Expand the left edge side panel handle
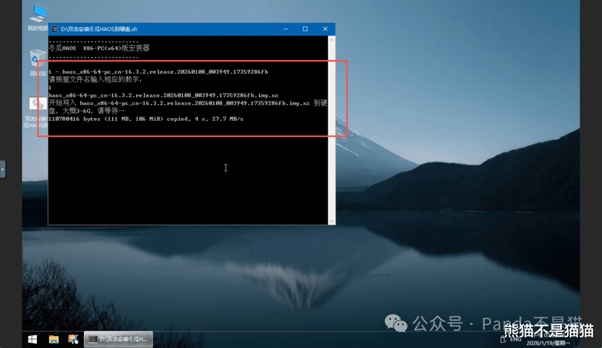Viewport: 602px width, 348px height. coord(3,169)
